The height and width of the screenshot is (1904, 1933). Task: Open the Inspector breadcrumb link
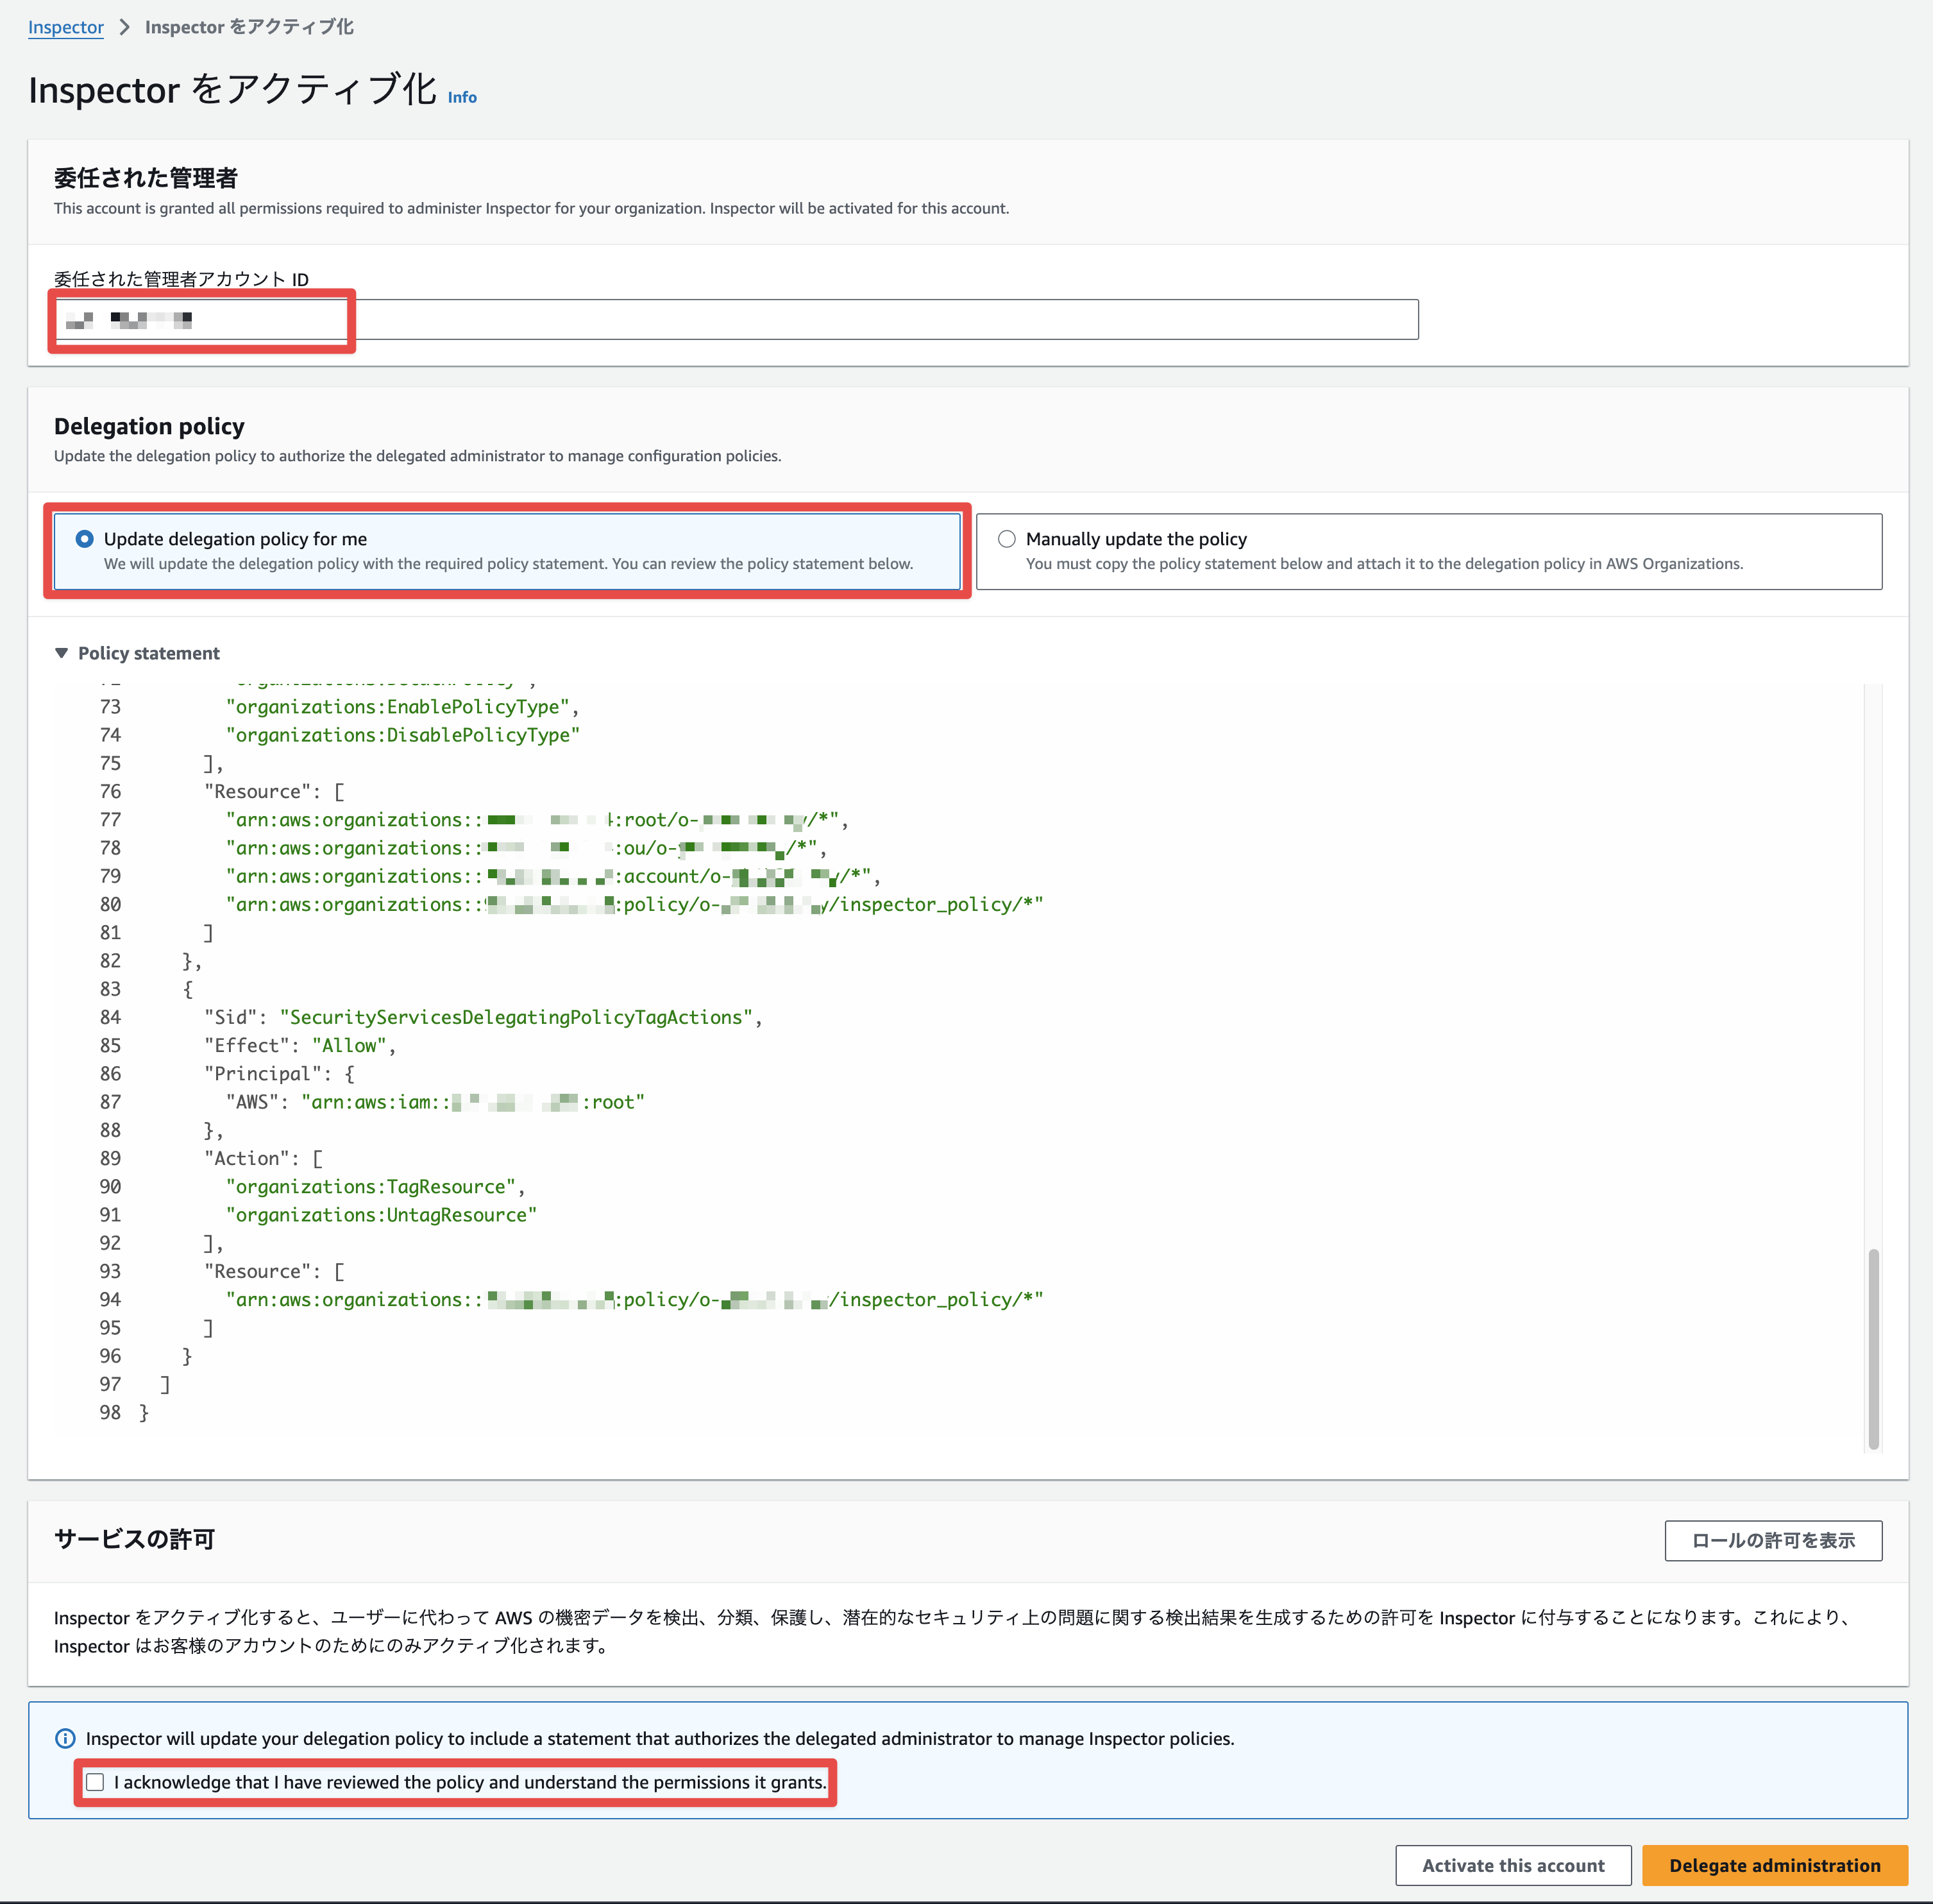66,27
